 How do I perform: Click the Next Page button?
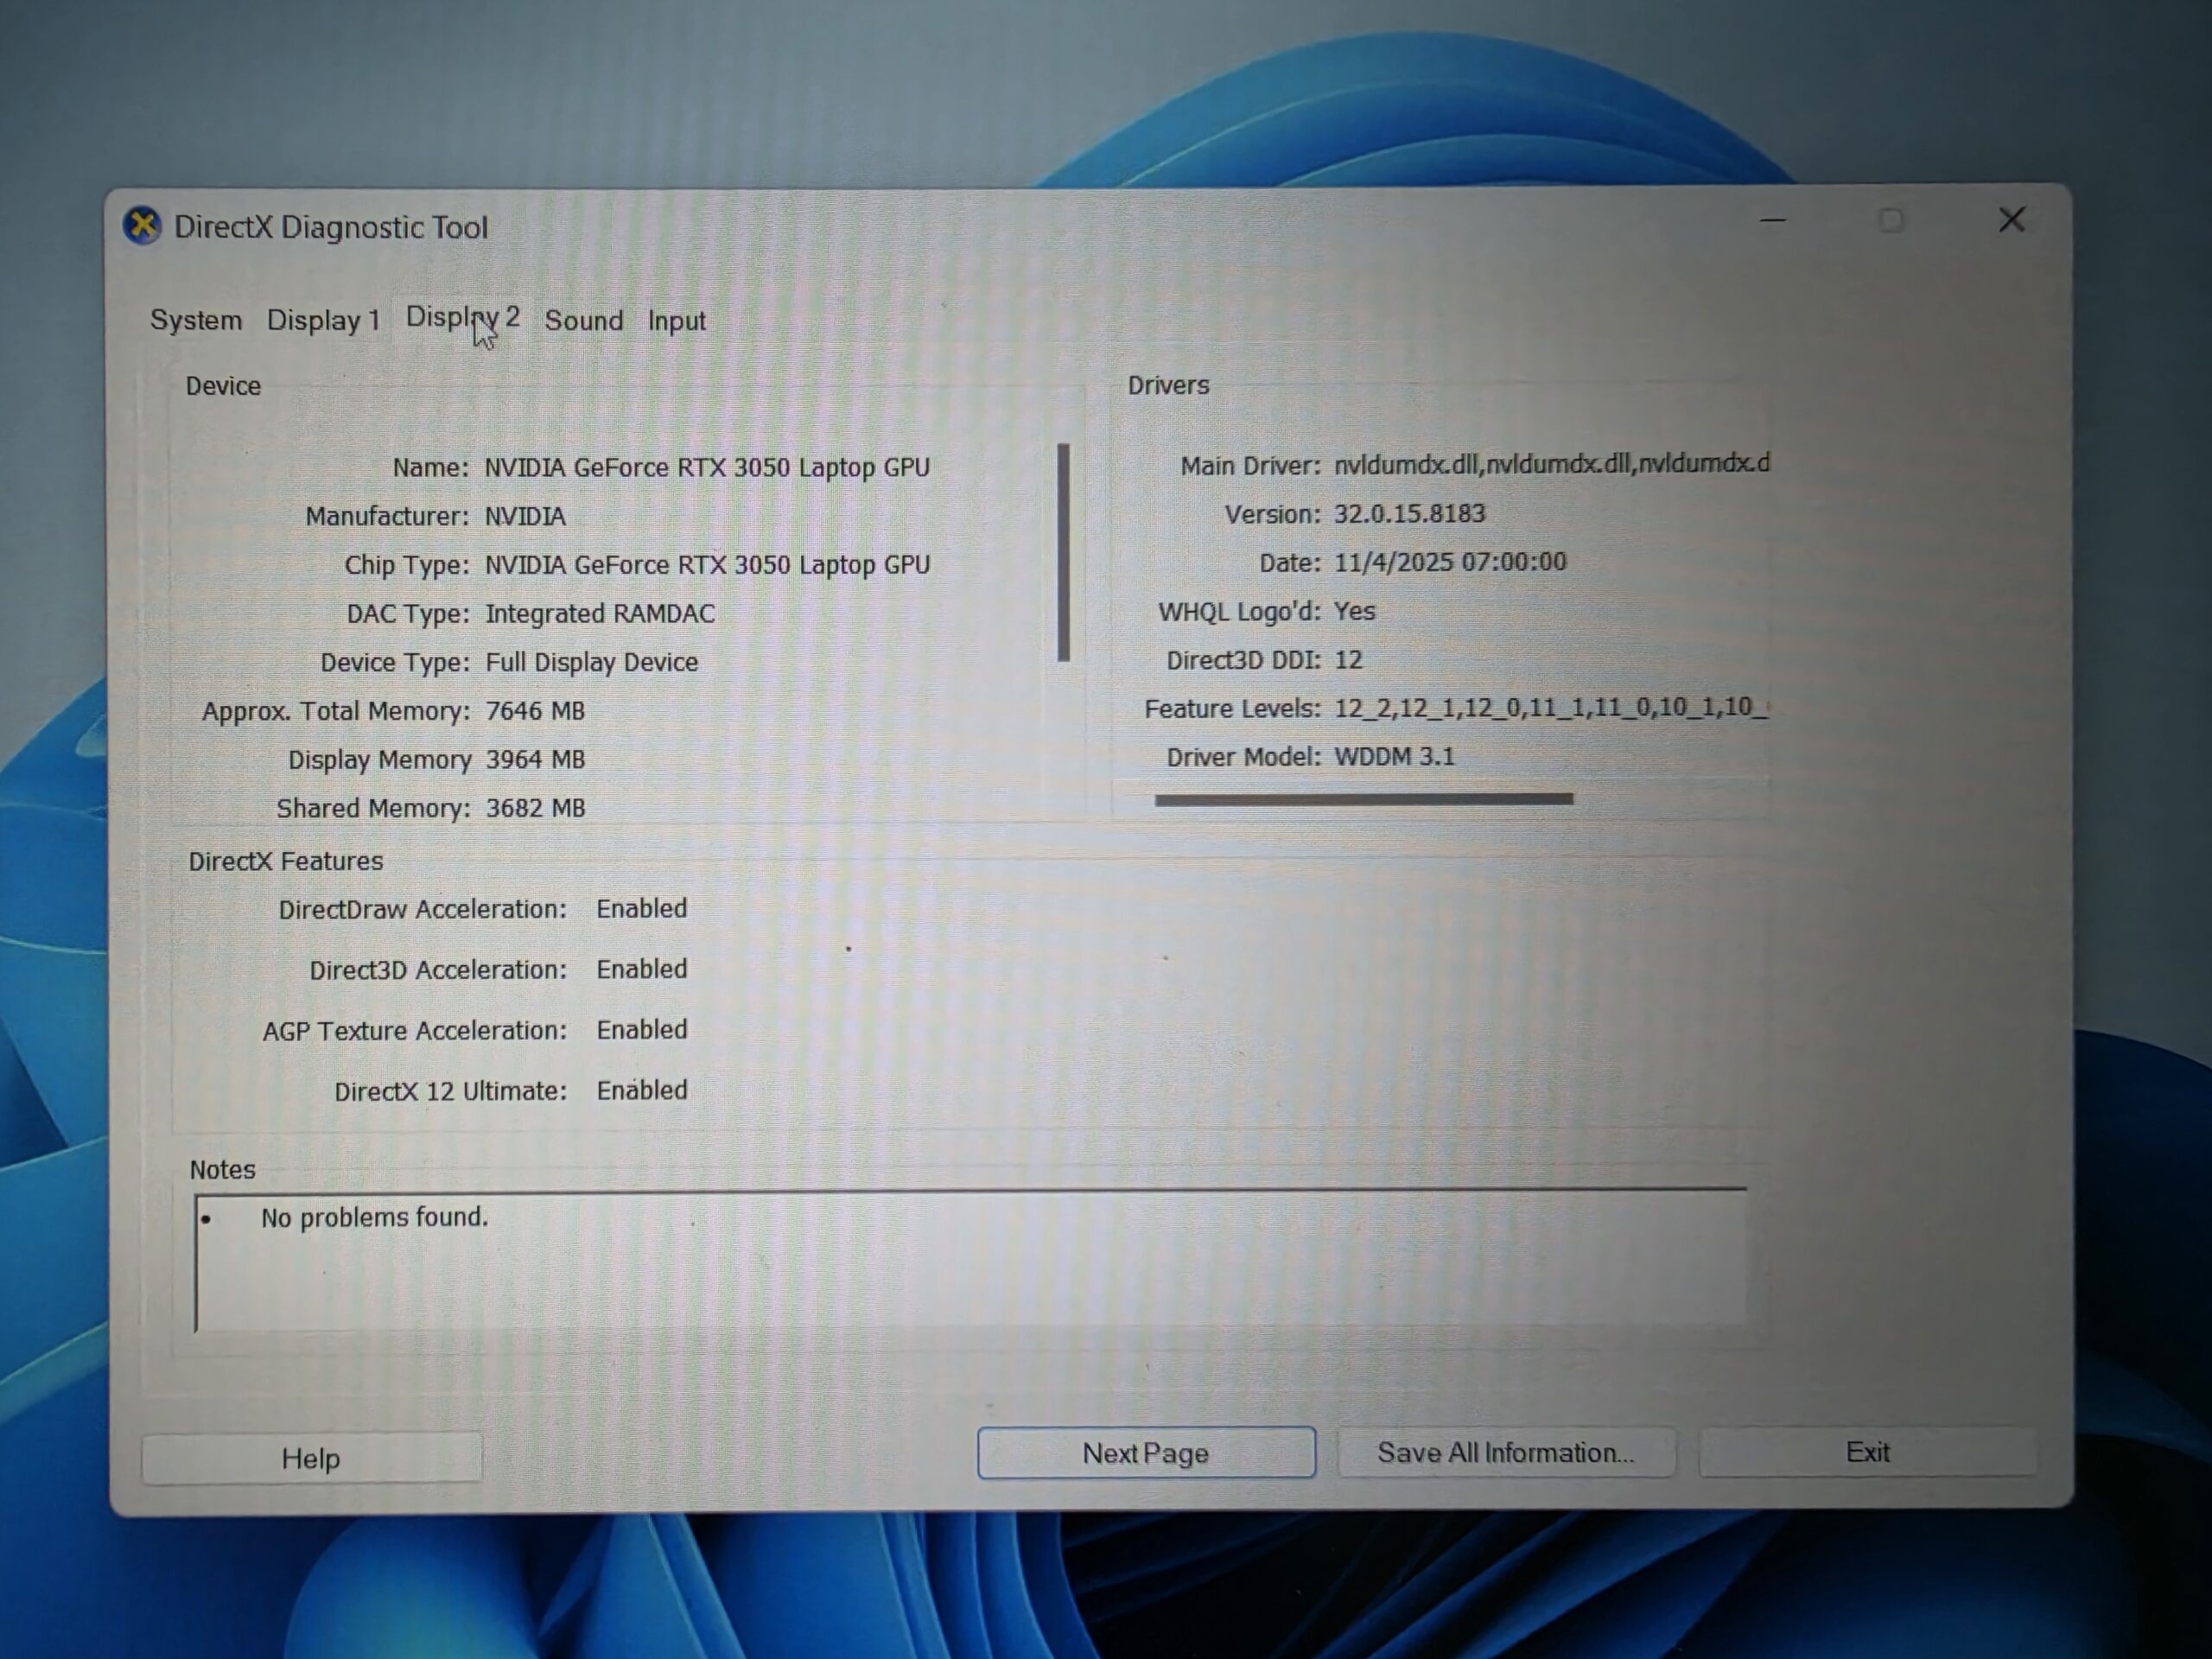[x=1146, y=1452]
